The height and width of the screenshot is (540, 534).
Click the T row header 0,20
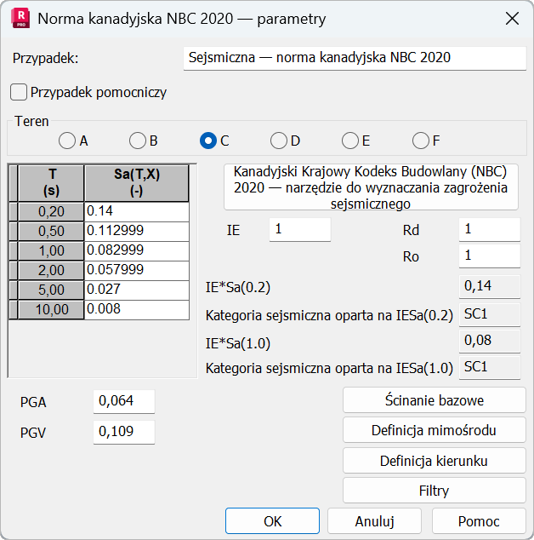[x=51, y=211]
